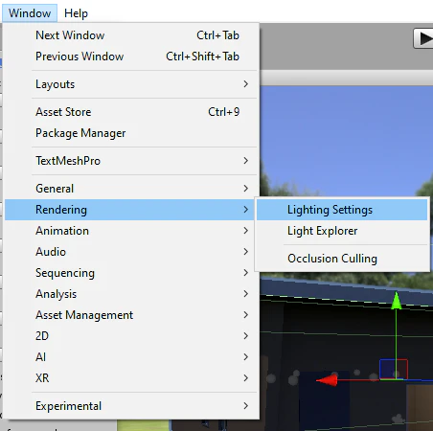The image size is (433, 431).
Task: Open the Help menu
Action: click(76, 13)
